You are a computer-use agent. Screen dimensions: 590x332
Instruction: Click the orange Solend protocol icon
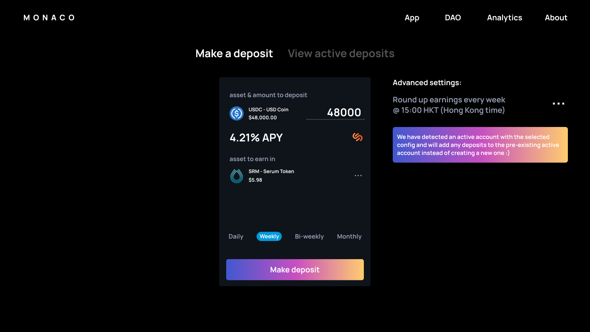[x=357, y=137]
